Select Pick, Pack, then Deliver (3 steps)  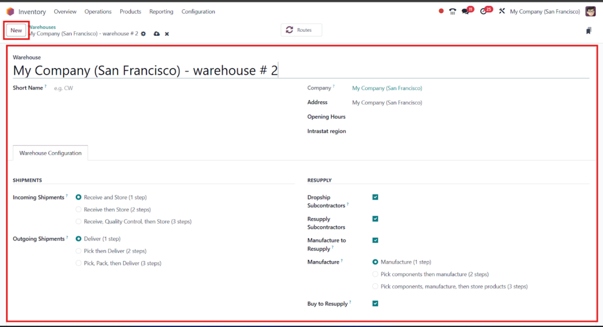(x=78, y=263)
